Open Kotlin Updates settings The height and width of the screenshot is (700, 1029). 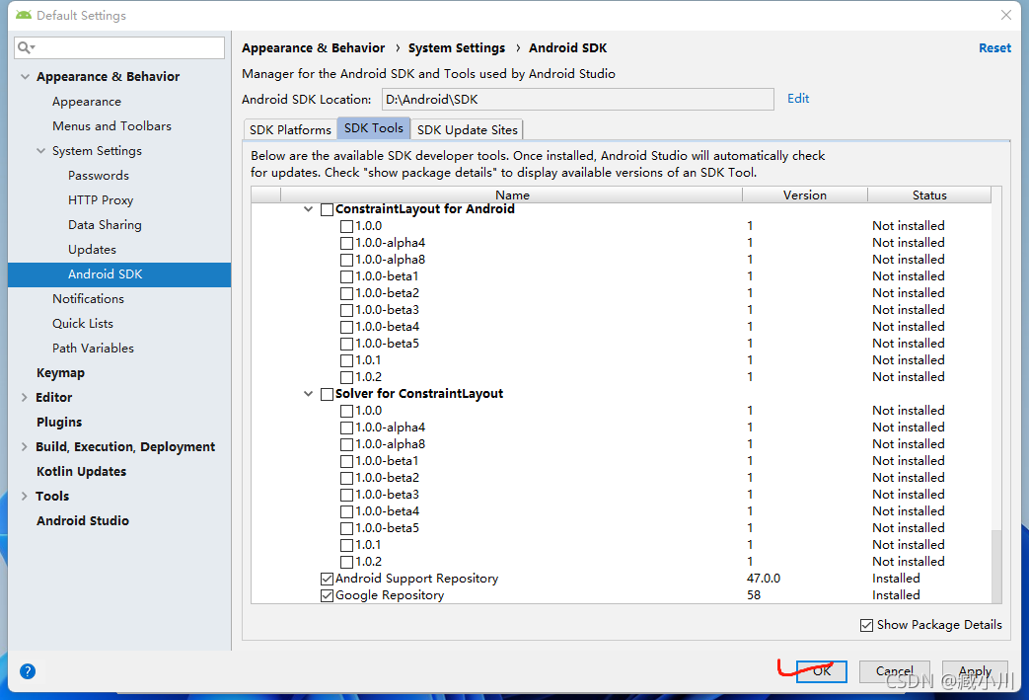point(81,472)
